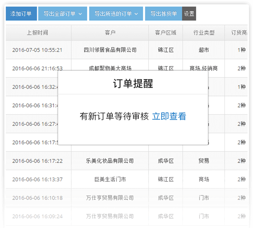Sort by 上报时间 column header
The width and height of the screenshot is (253, 228).
coord(37,33)
